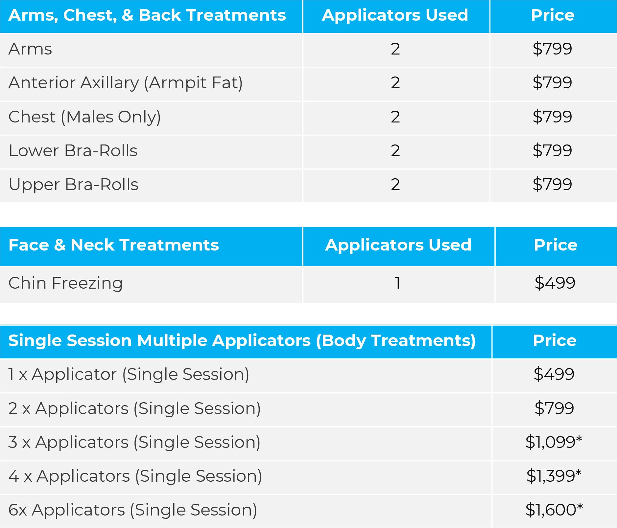Click the Single Session Multiple Applicators header

pyautogui.click(x=242, y=341)
